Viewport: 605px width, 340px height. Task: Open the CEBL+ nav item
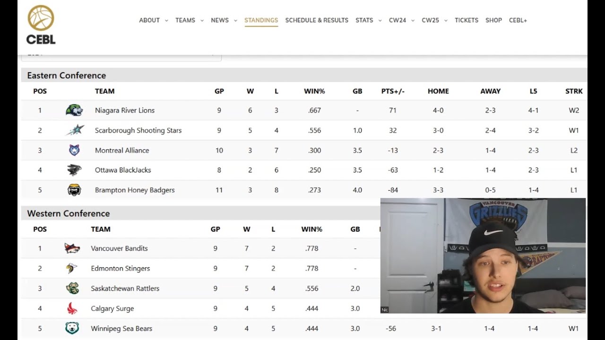(x=518, y=20)
